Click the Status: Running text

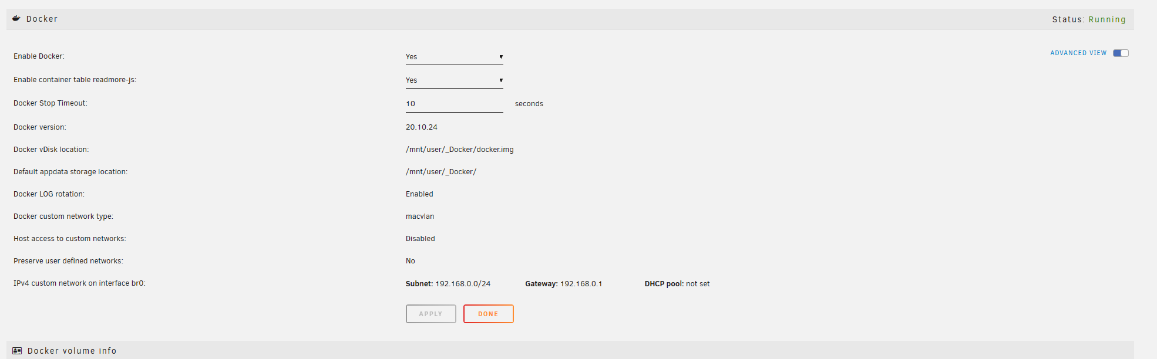[x=1089, y=19]
